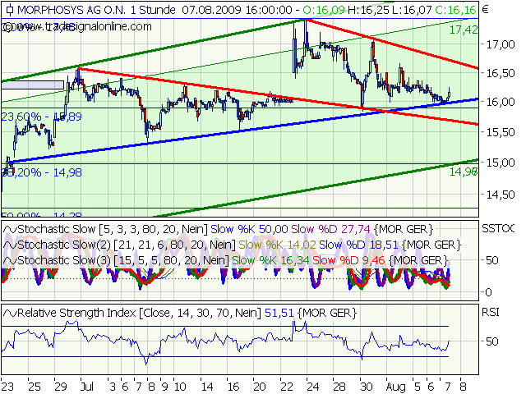Click the 29 date axis marker
Image resolution: width=526 pixels, height=394 pixels.
[x=61, y=387]
